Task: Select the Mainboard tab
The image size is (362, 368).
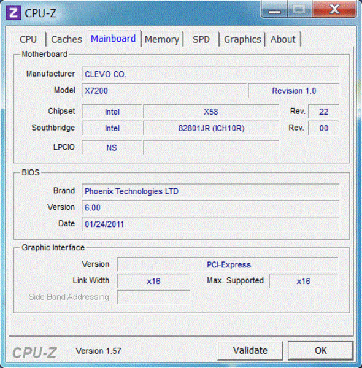Action: coord(113,39)
